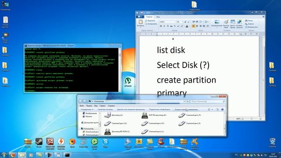The image size is (281, 158).
Task: Click the Paint drawing icon in WordPad
Action: click(226, 22)
